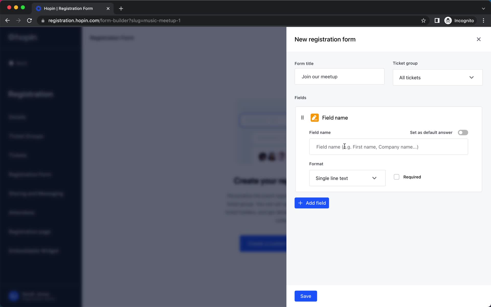
Task: Click the drag handle icon for field
Action: point(302,117)
